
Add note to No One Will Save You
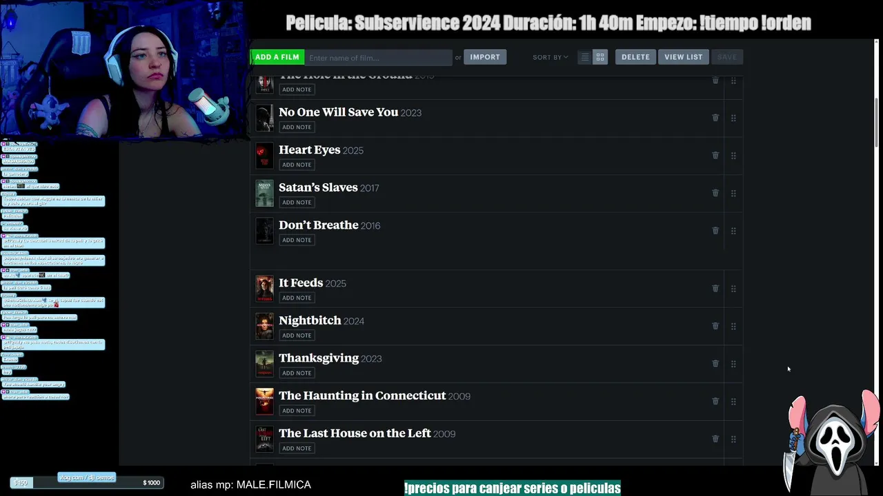point(297,127)
